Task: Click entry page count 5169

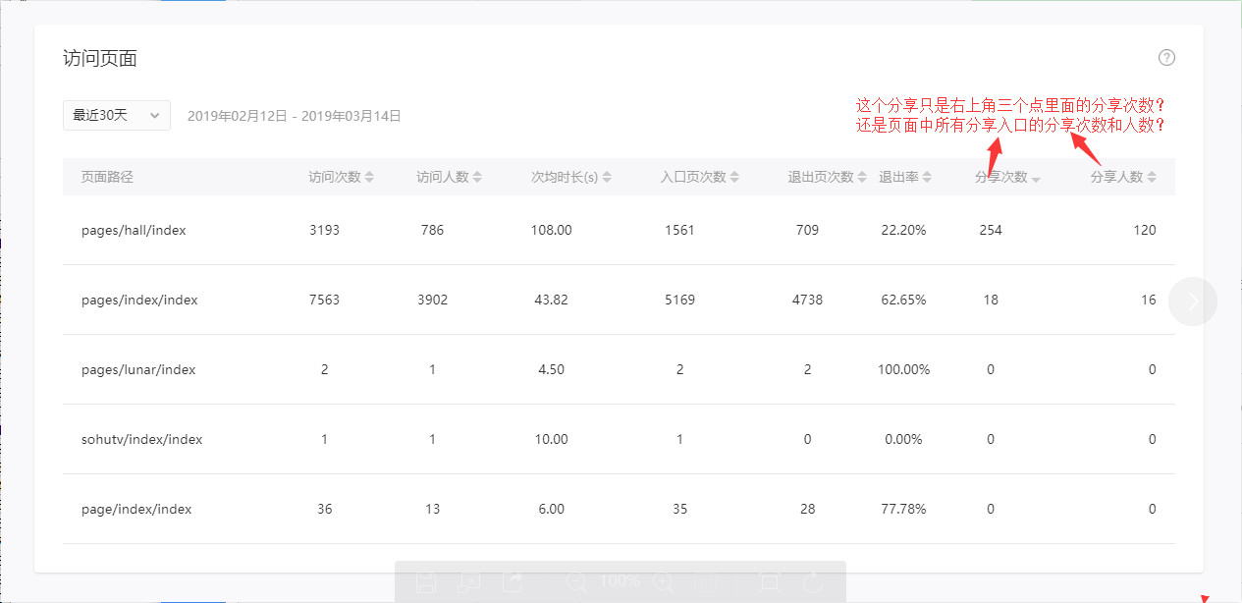Action: (679, 300)
